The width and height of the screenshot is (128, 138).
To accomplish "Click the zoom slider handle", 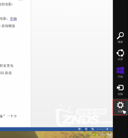I will click(107, 129).
